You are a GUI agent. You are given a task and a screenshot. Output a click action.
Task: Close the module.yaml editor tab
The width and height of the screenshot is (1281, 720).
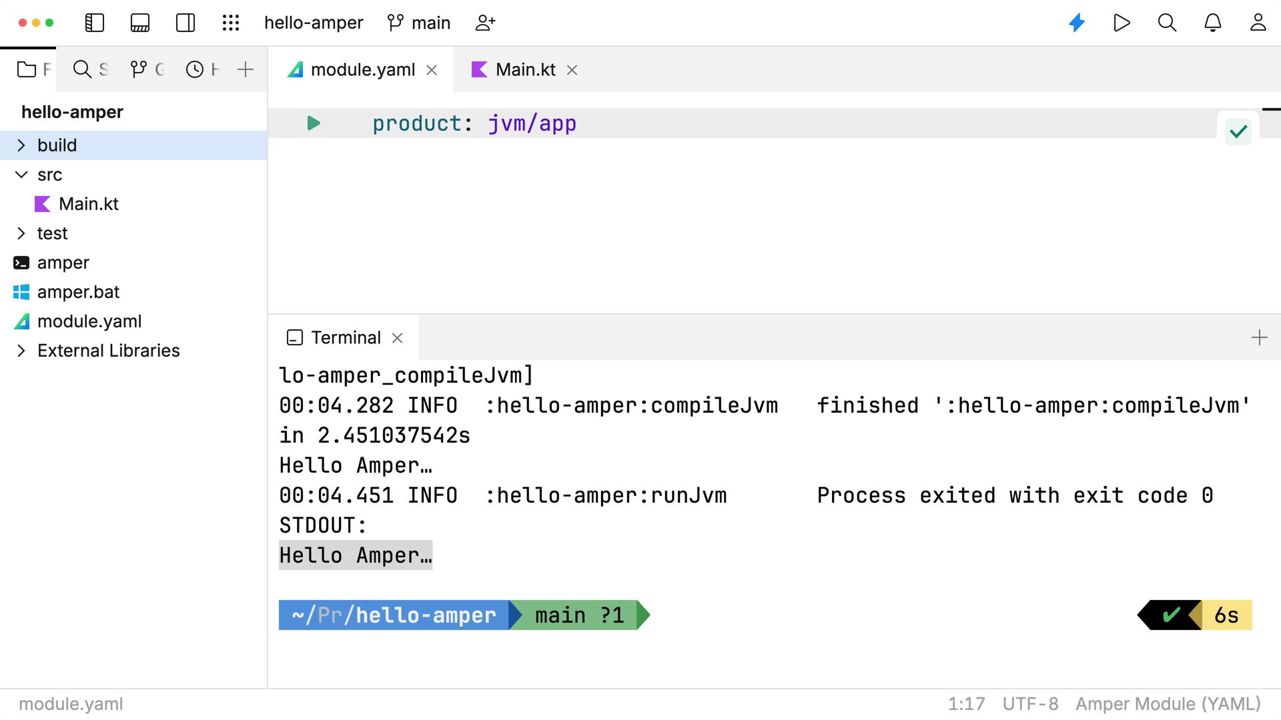pos(432,70)
